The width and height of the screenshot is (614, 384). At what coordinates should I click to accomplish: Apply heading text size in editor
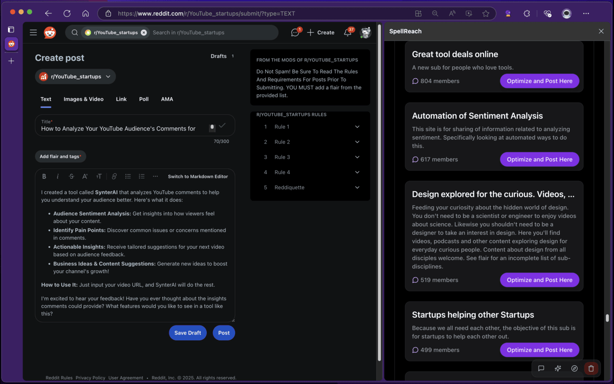tap(99, 176)
